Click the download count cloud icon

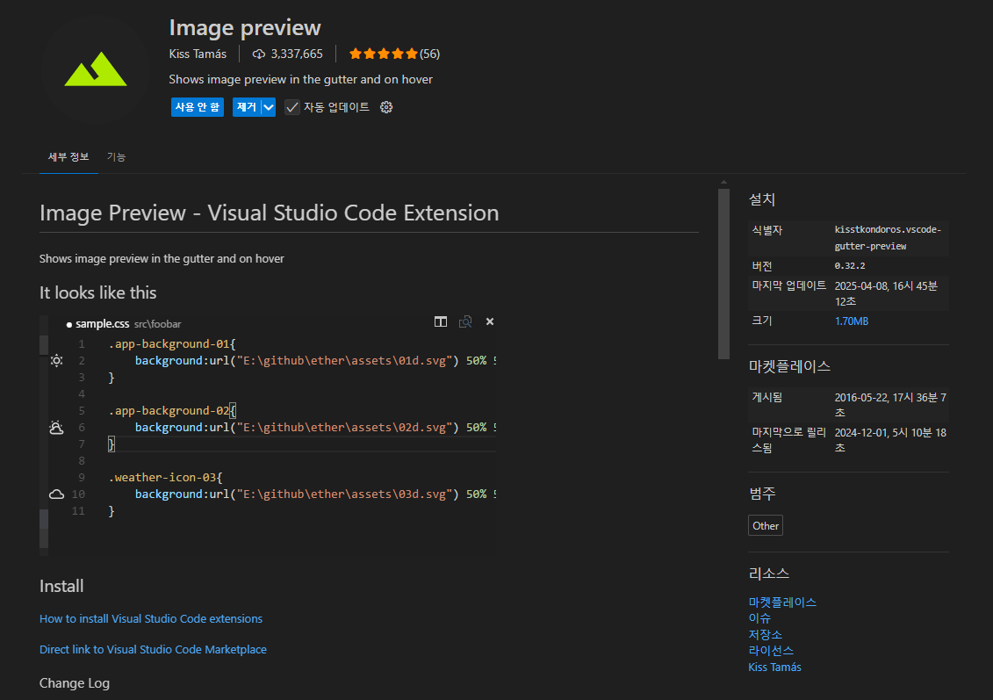click(x=258, y=54)
